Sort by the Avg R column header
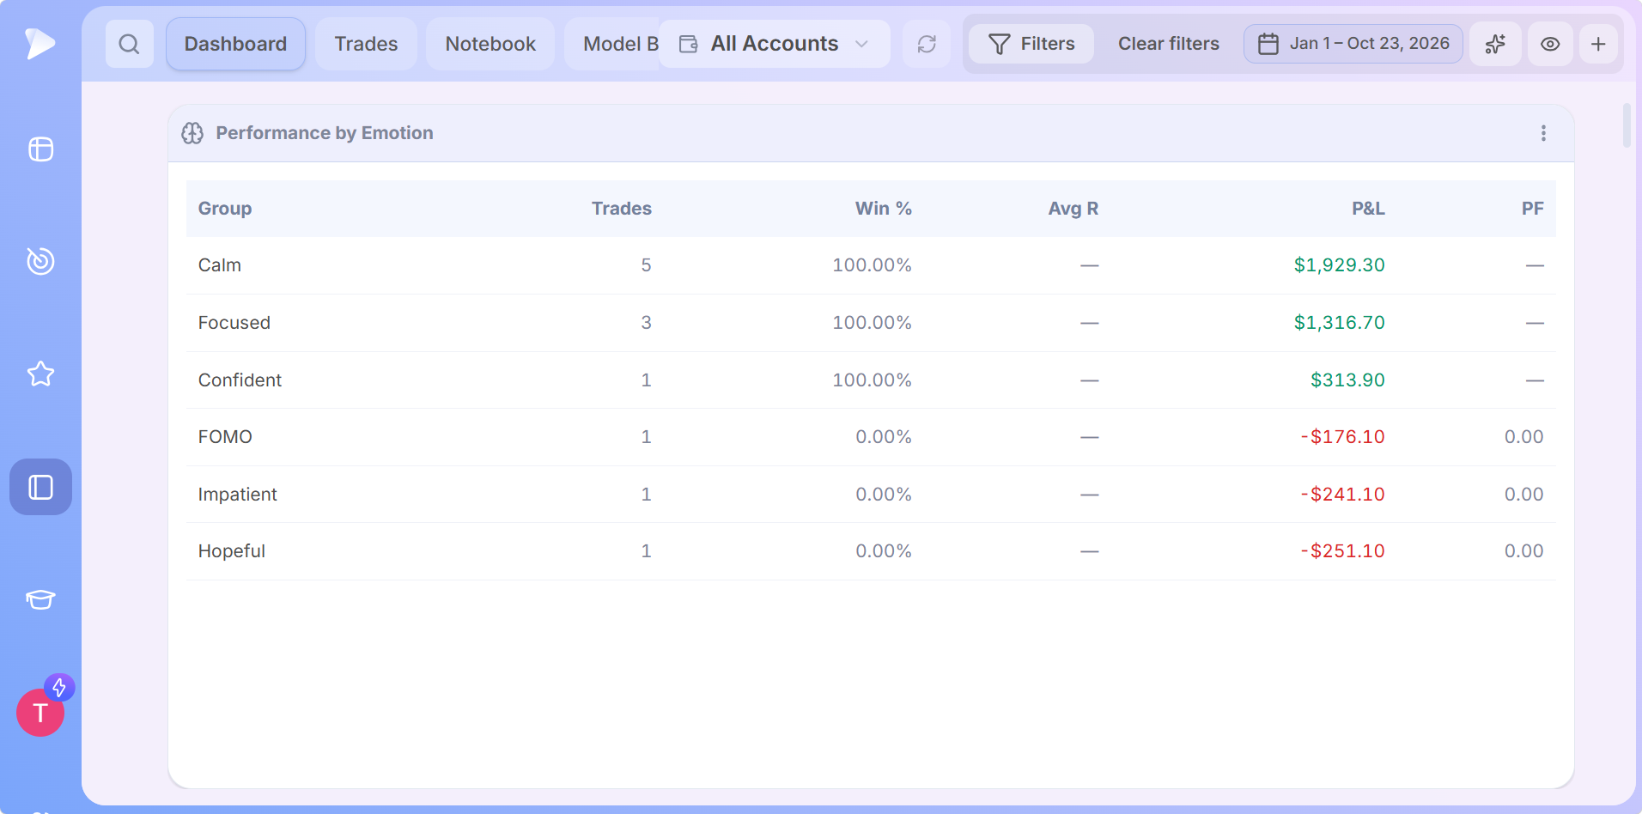This screenshot has height=814, width=1642. (x=1073, y=209)
